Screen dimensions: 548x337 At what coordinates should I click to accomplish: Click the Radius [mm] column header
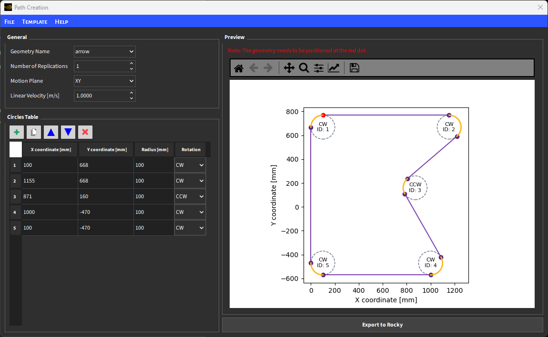(154, 150)
